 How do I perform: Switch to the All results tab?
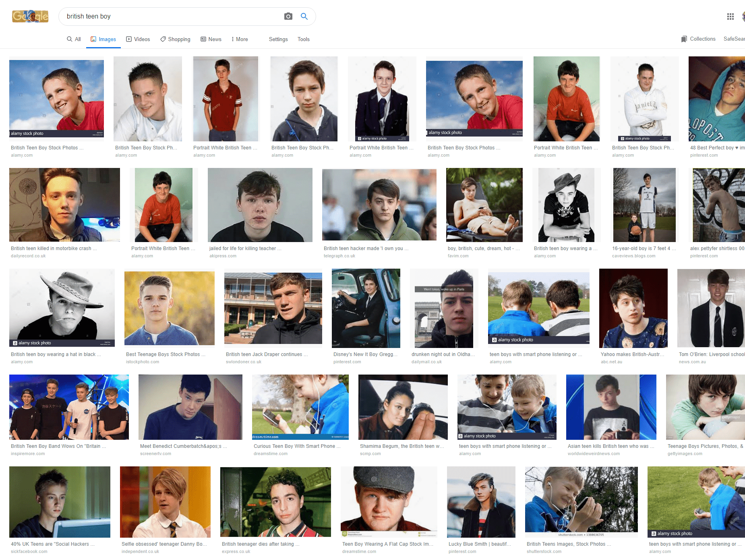74,39
